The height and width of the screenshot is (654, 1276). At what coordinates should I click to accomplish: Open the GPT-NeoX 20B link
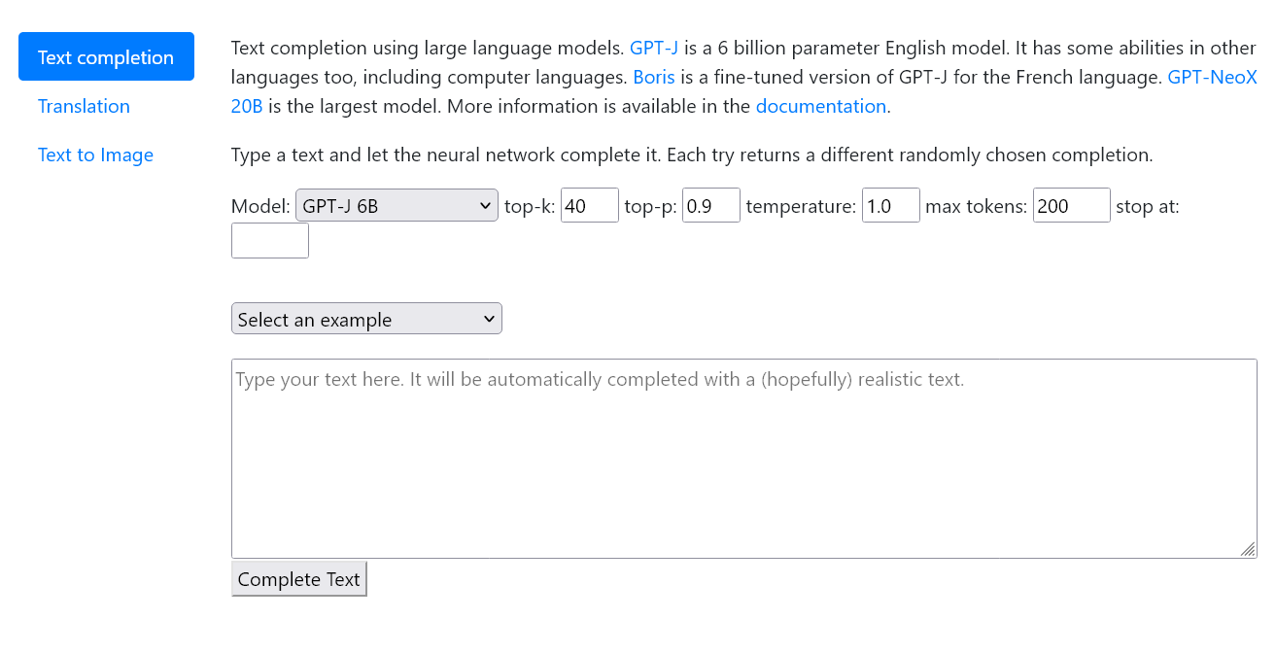[1213, 77]
